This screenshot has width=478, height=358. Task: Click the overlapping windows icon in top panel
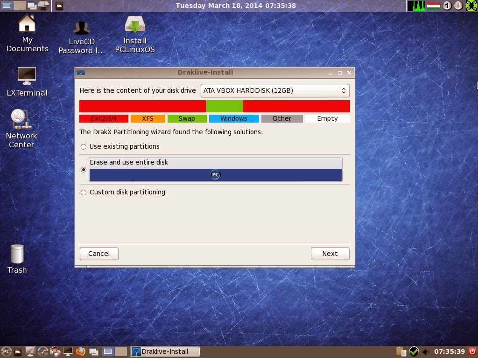click(32, 6)
